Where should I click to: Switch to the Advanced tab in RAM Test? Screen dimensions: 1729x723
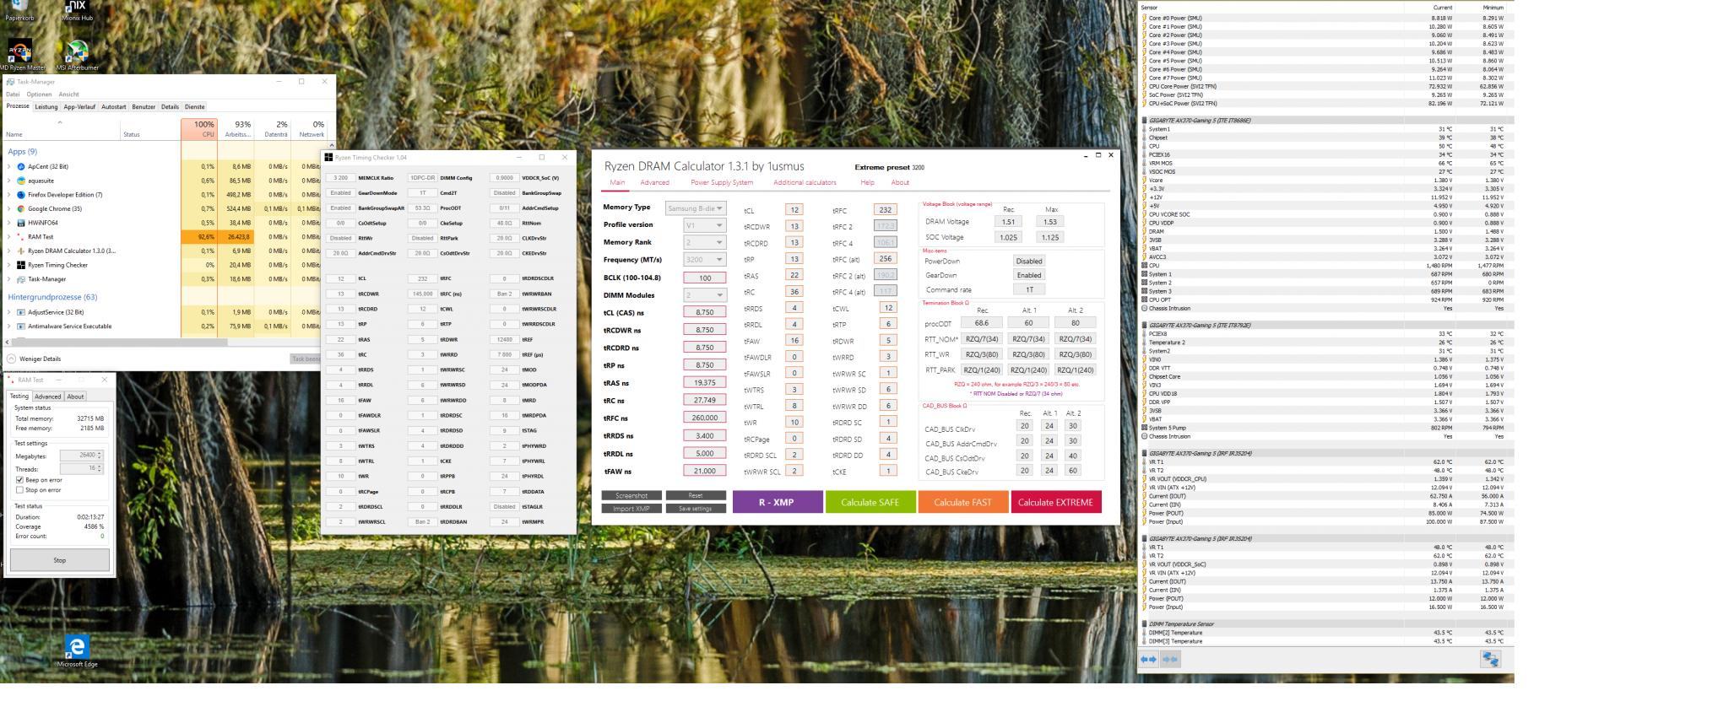[x=47, y=397]
